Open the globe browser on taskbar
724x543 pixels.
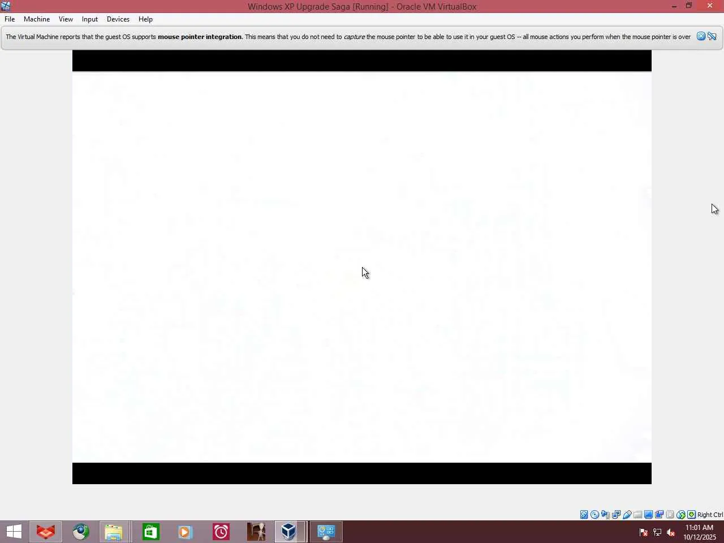point(81,532)
